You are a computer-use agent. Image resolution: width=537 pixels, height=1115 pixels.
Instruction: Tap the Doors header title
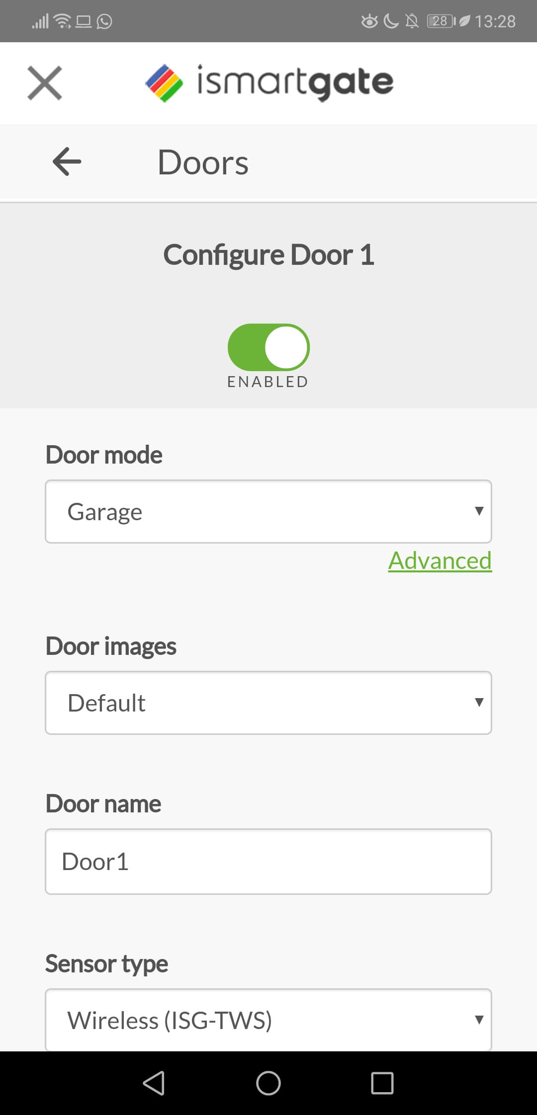pyautogui.click(x=203, y=162)
